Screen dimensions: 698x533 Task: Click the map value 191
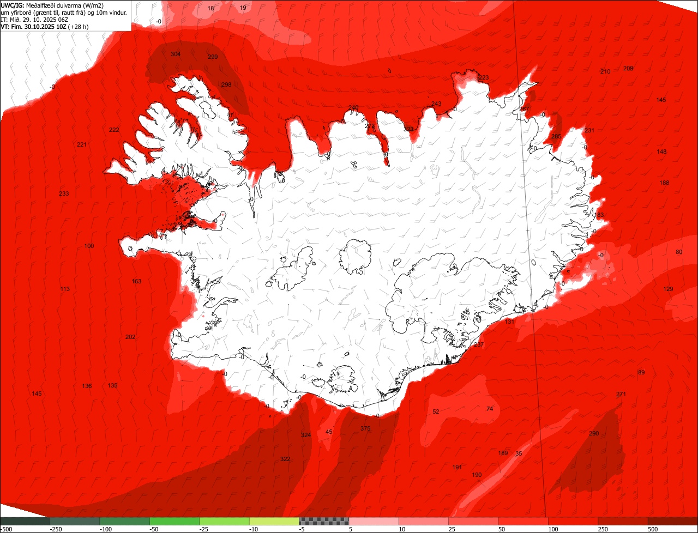point(457,467)
